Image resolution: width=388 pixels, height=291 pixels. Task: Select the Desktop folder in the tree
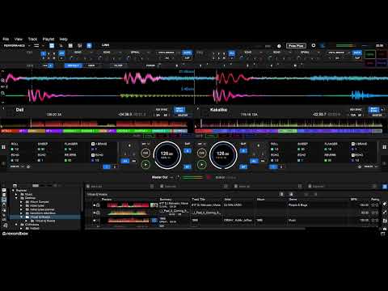click(30, 198)
